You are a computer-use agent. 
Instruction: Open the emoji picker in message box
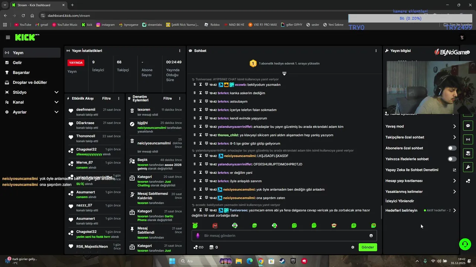[x=371, y=235]
